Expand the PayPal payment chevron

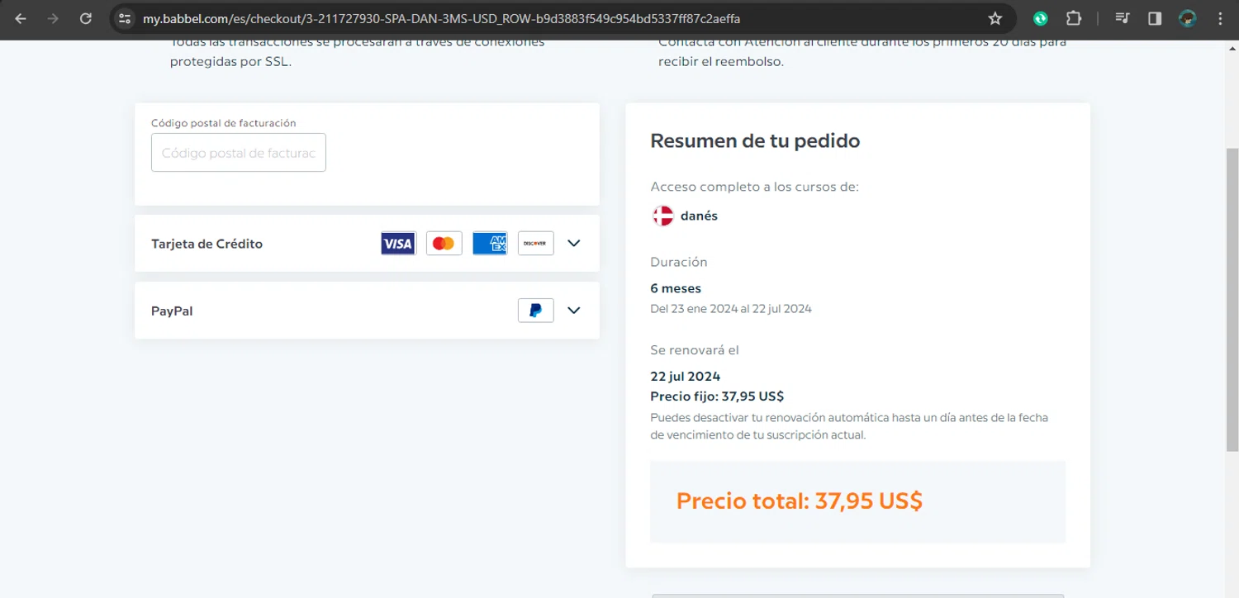pyautogui.click(x=574, y=310)
